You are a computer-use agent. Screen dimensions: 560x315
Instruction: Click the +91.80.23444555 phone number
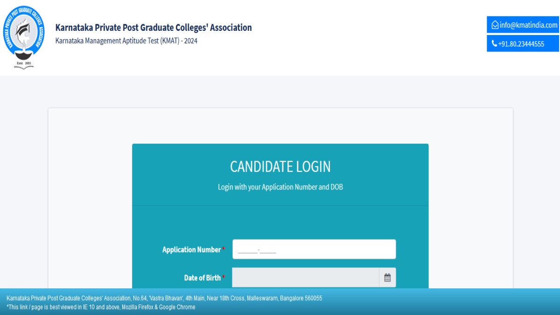pos(521,44)
